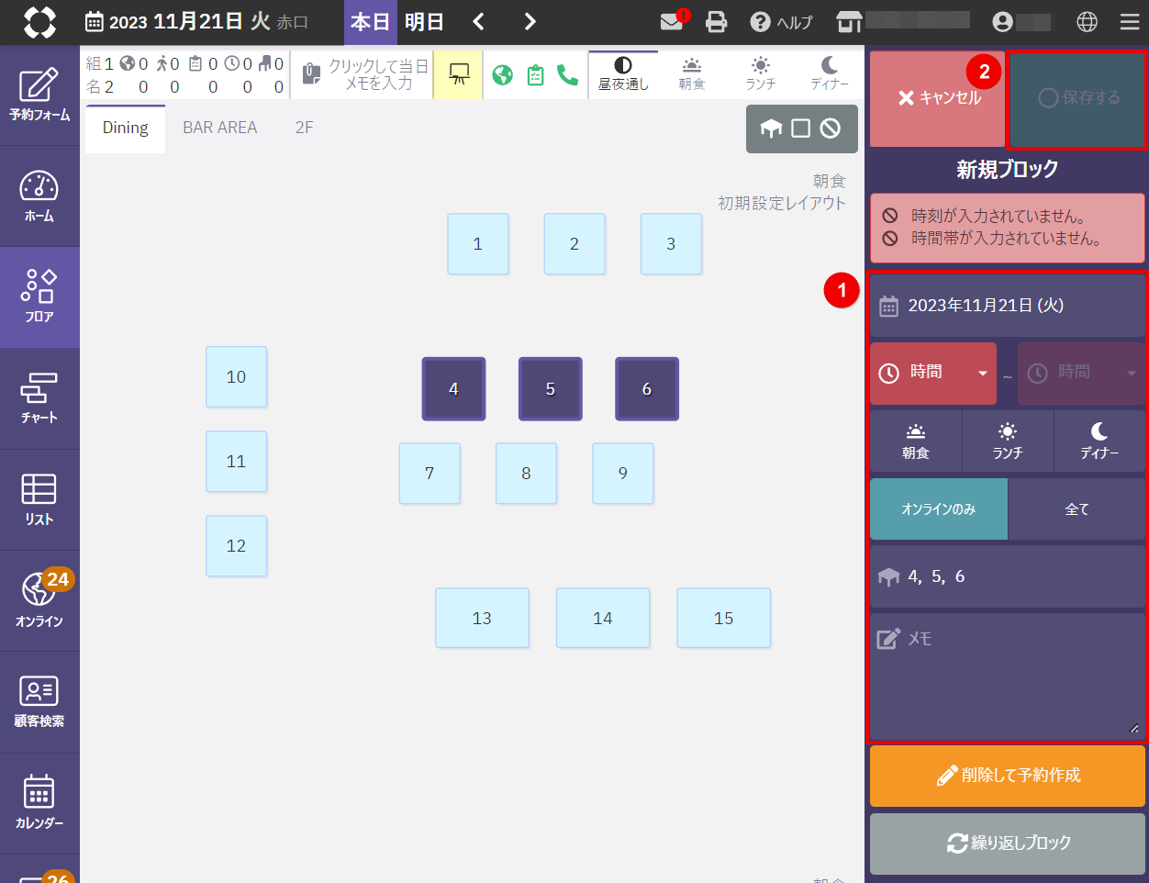Open the チャート sidebar view
This screenshot has height=883, width=1149.
(39, 398)
